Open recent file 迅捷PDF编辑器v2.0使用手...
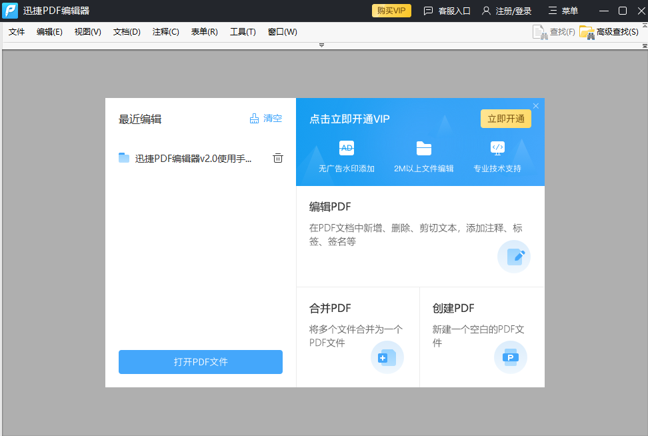The height and width of the screenshot is (436, 648). coord(193,158)
